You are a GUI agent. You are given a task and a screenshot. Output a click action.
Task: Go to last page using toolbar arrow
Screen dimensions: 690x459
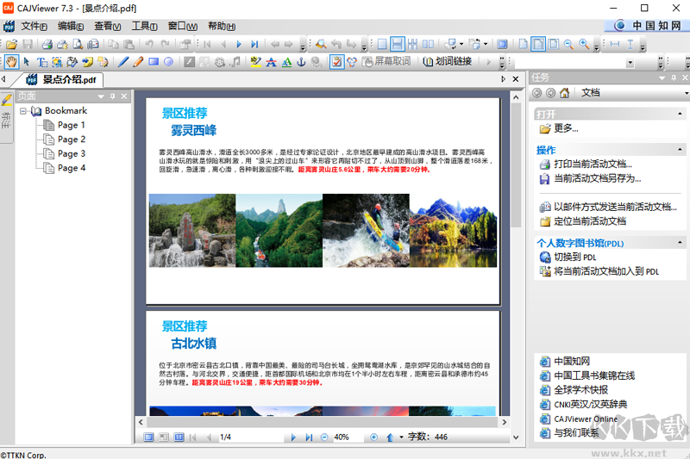pyautogui.click(x=254, y=44)
